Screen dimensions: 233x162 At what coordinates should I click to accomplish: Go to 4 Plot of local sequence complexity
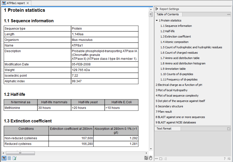pyautogui.click(x=177, y=96)
